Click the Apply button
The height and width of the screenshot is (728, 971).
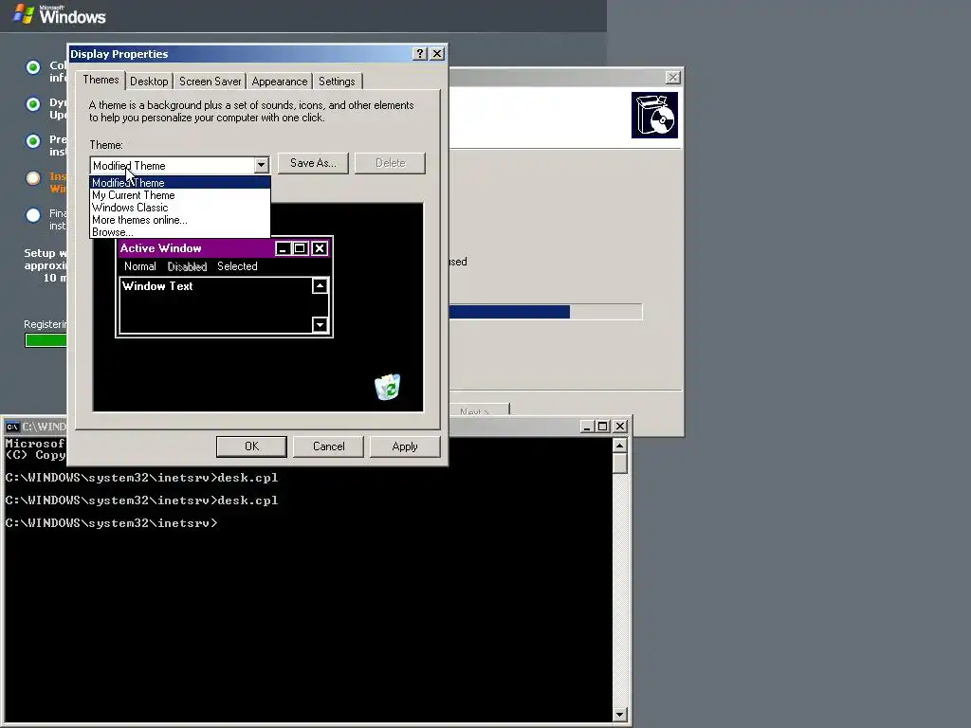(x=405, y=446)
